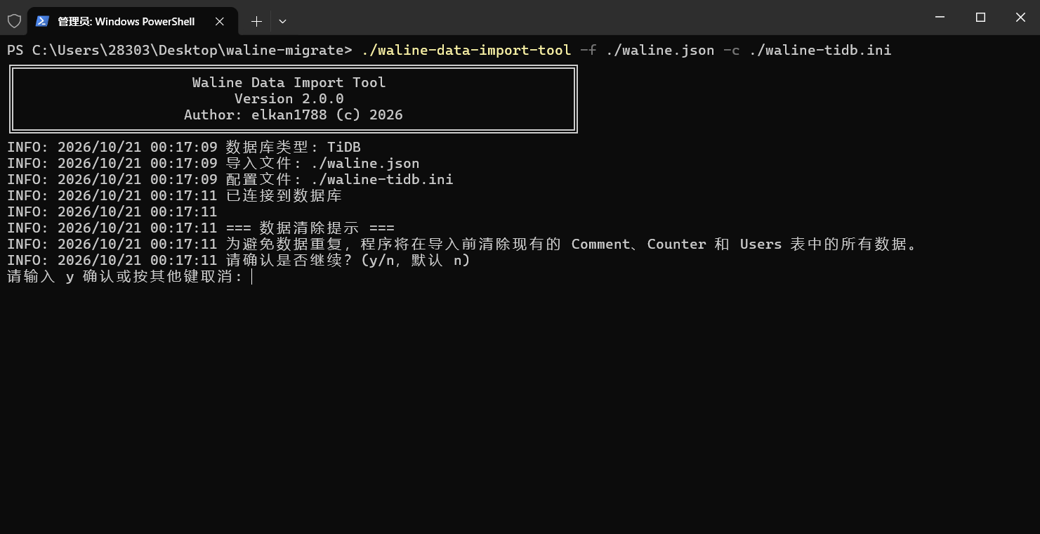Click the '配置文件: ./waline-tidb.ini' log line
This screenshot has height=534, width=1040.
(x=230, y=179)
